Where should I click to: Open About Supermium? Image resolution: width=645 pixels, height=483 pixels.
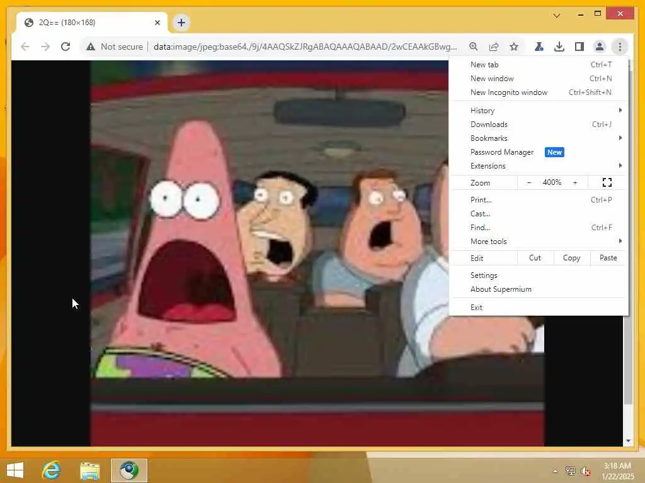(x=539, y=289)
